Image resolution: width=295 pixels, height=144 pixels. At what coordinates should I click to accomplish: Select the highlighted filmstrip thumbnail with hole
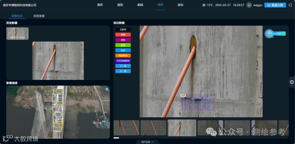(182, 128)
